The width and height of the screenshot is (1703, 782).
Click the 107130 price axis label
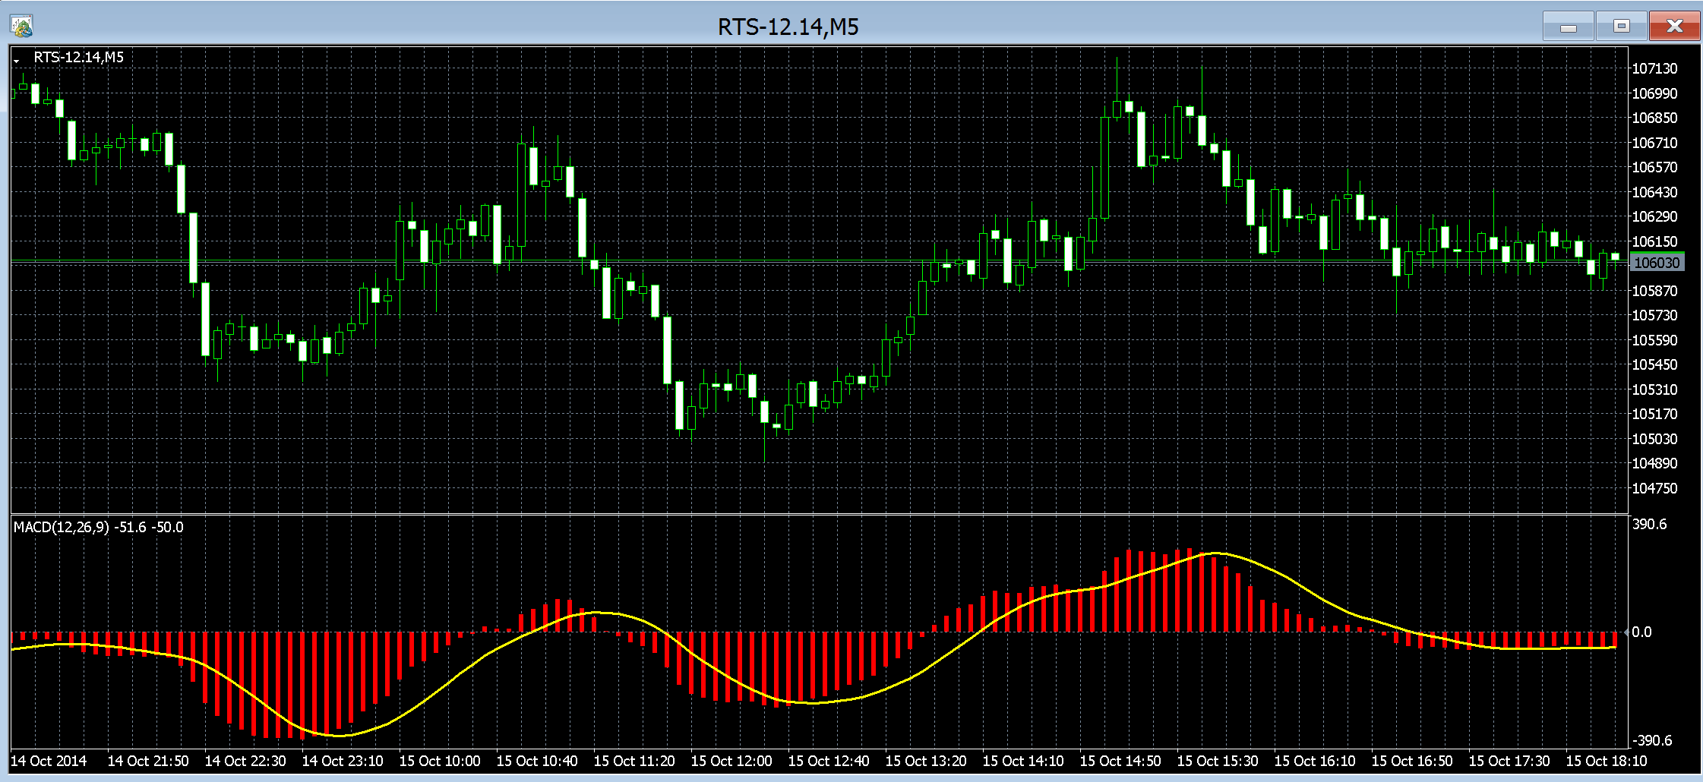pos(1654,68)
